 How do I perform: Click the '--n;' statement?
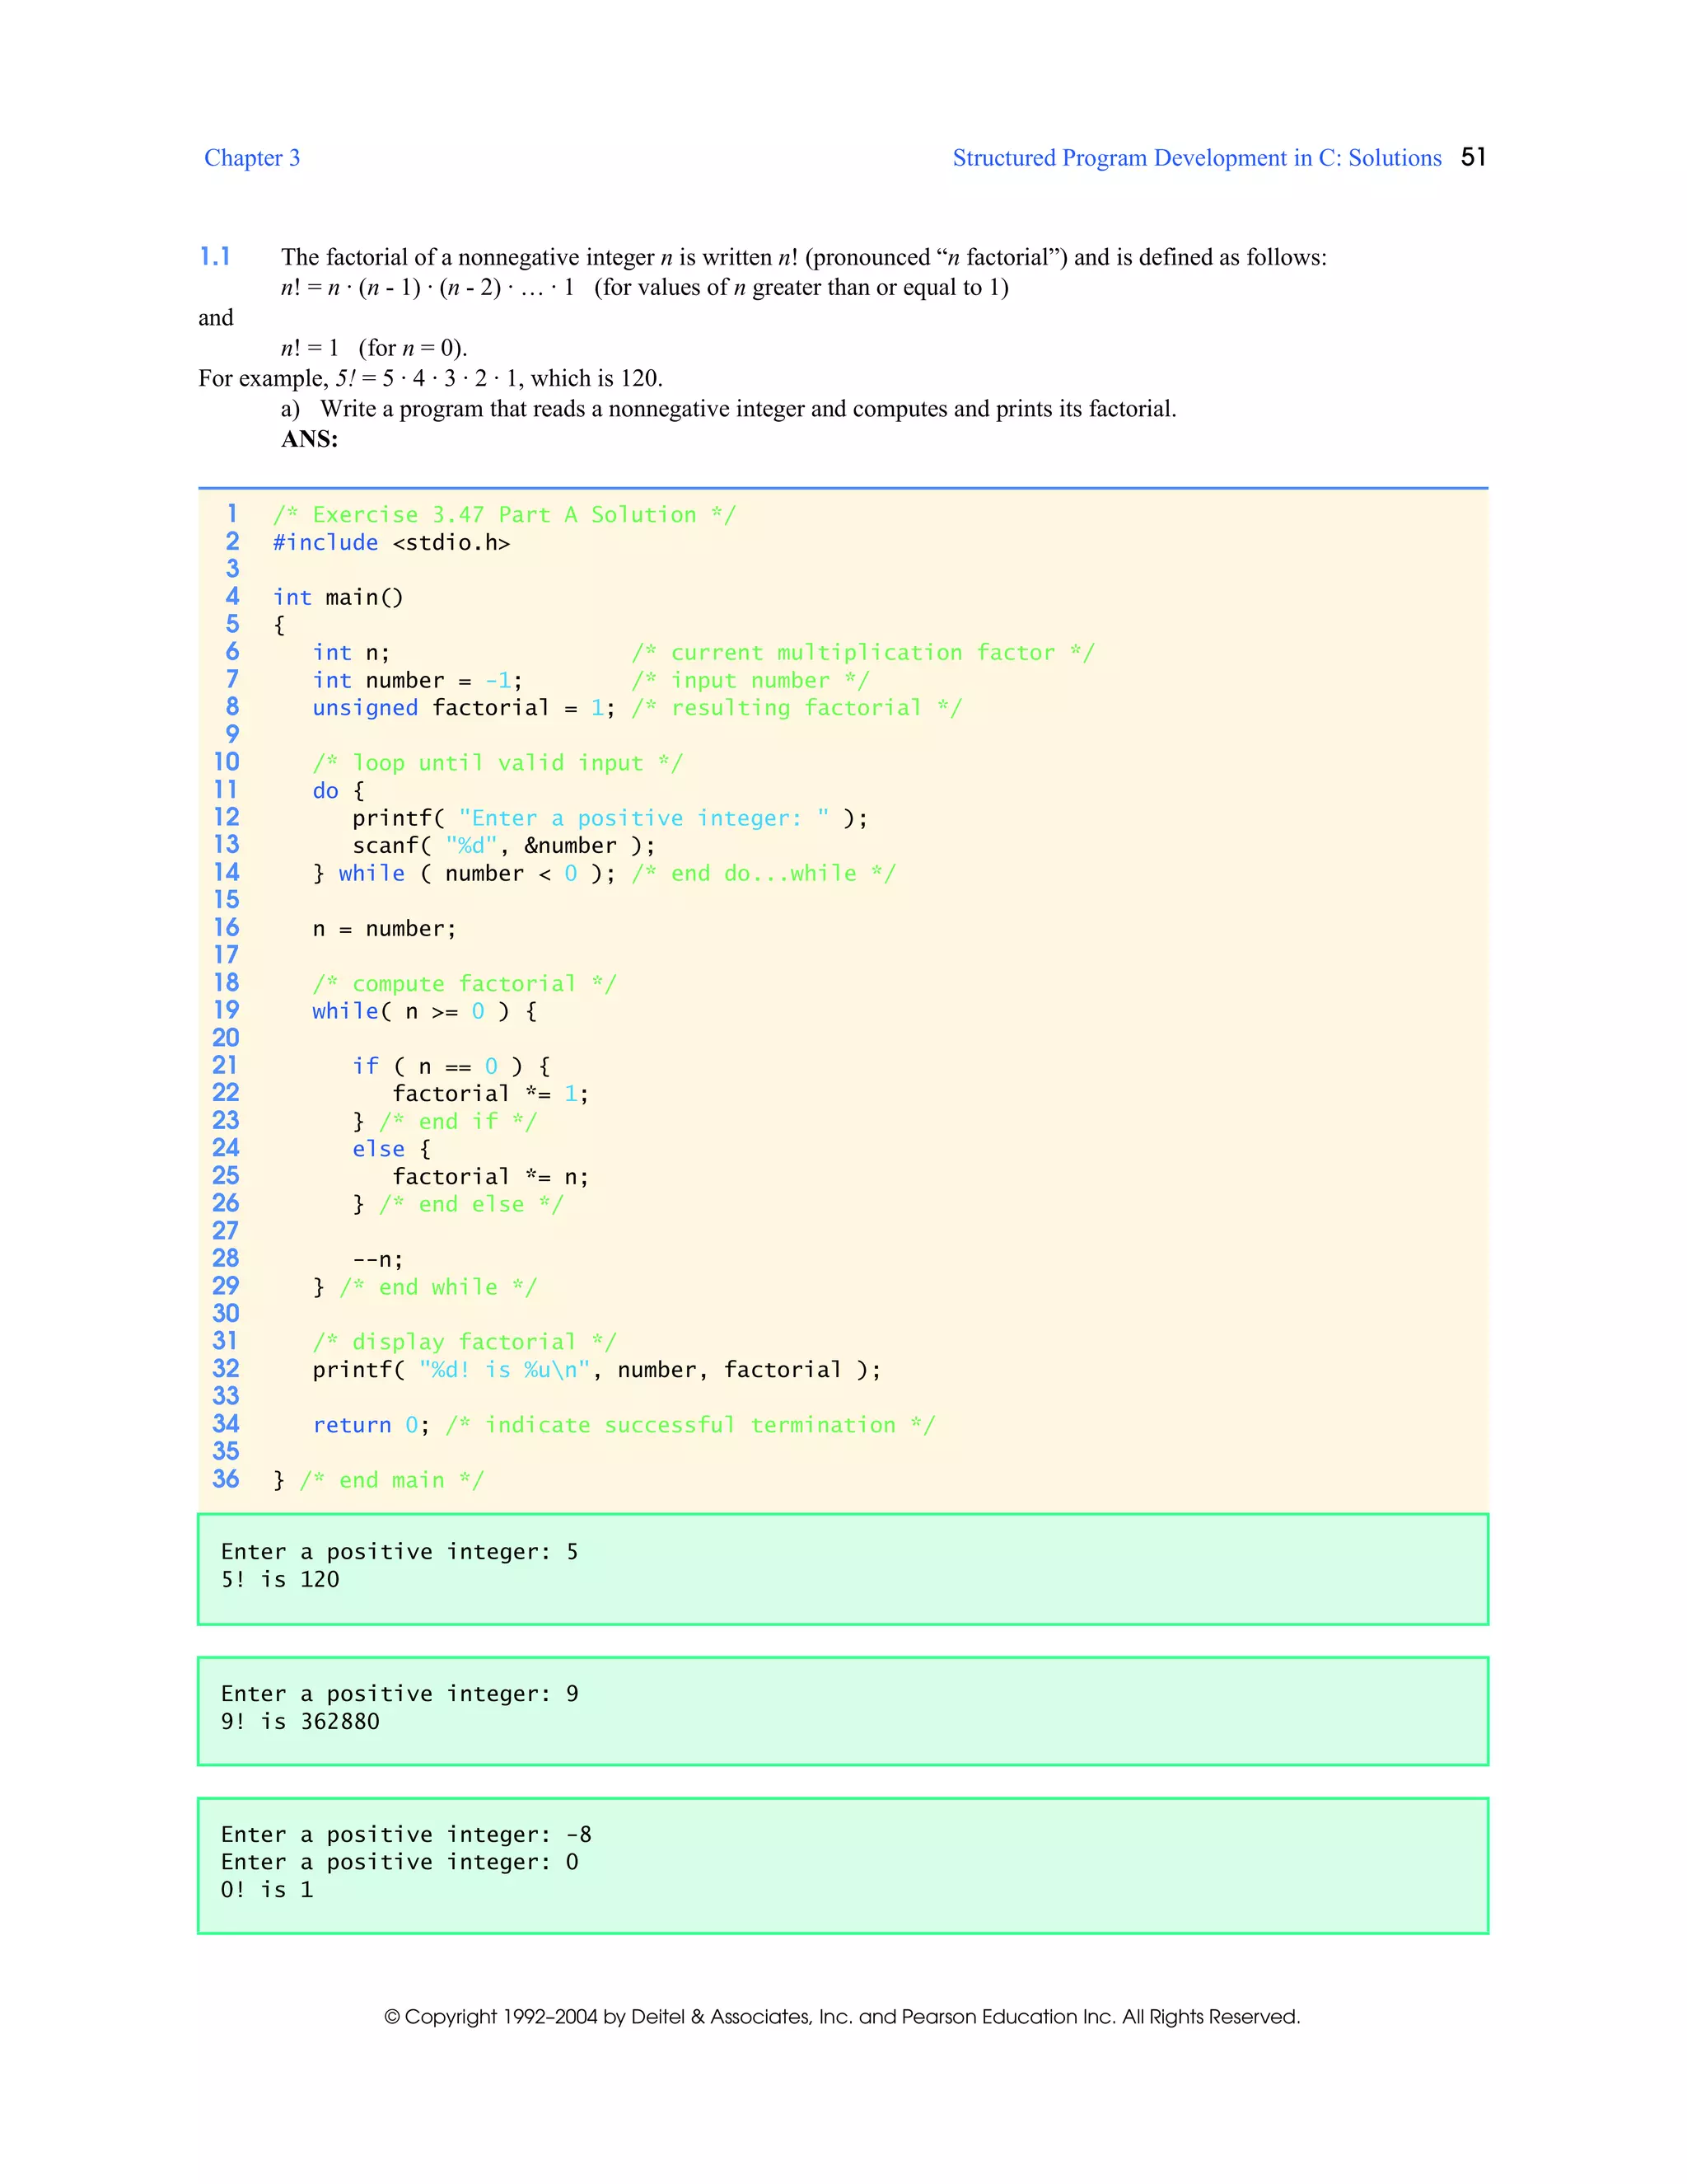point(378,1260)
